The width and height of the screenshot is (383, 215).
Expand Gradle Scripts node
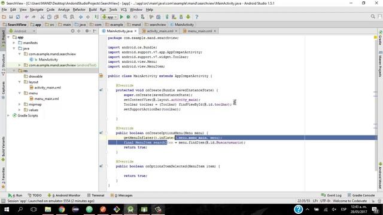click(8, 115)
